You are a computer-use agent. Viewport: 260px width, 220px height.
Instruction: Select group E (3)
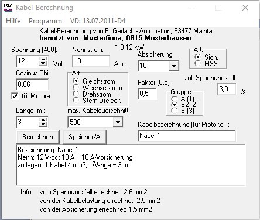174,111
